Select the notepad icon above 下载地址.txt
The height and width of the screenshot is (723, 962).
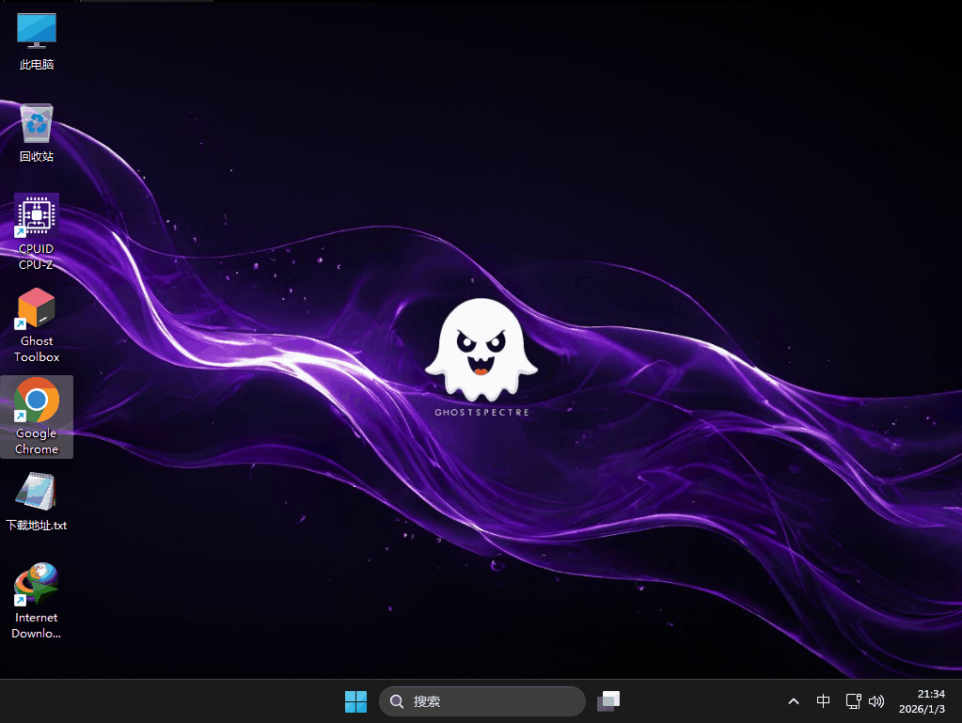[x=37, y=492]
